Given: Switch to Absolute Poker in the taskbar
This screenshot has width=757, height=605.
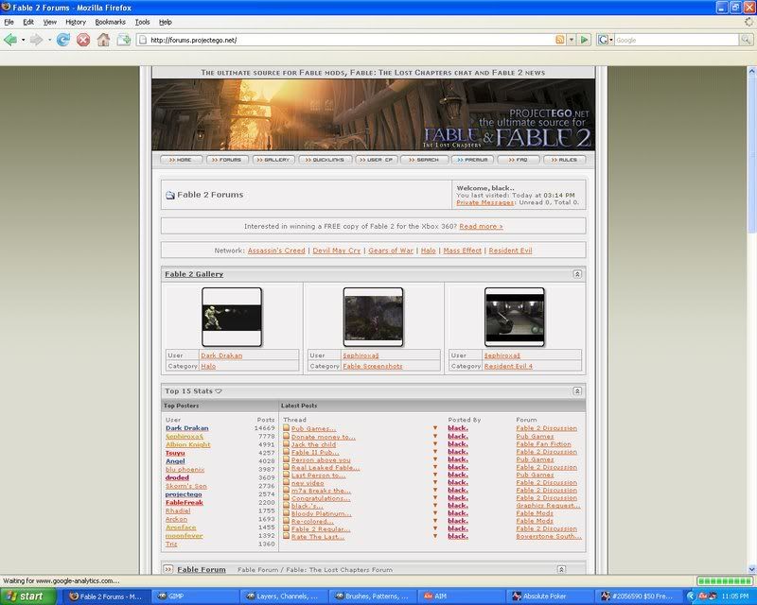Looking at the screenshot, I should pyautogui.click(x=550, y=596).
